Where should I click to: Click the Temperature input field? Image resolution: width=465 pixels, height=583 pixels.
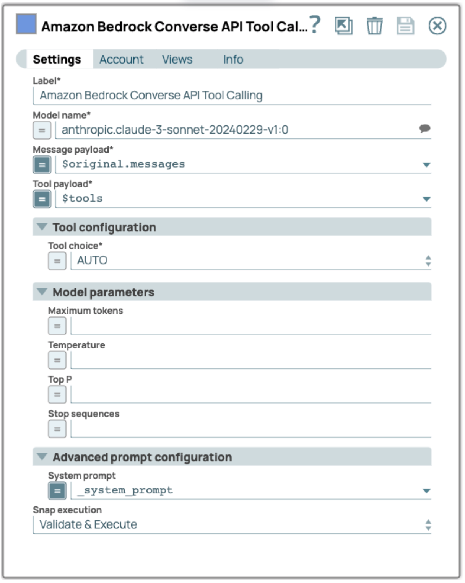[250, 360]
